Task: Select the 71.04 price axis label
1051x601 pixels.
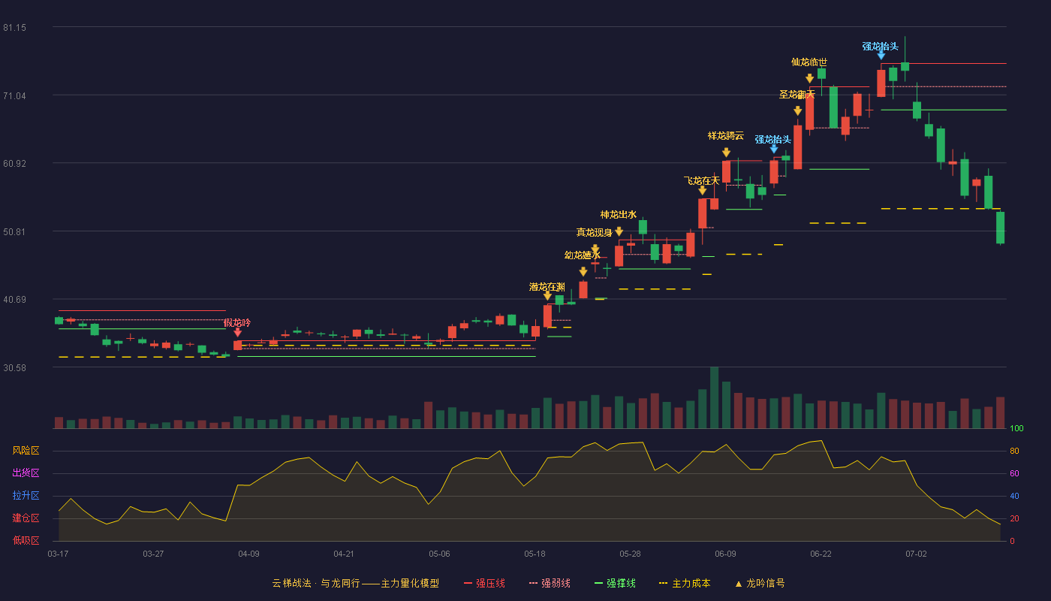Action: coord(15,95)
